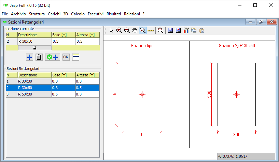Select the ruler measure tool
The height and width of the screenshot is (162, 279).
pyautogui.click(x=151, y=31)
